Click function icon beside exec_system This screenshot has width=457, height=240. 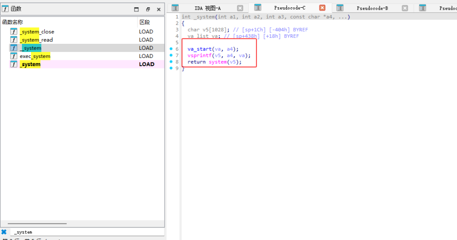click(14, 56)
